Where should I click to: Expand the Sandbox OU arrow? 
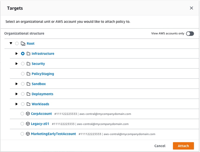tap(16, 84)
